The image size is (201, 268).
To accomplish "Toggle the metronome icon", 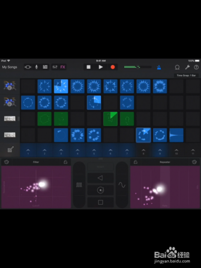I will click(x=159, y=67).
